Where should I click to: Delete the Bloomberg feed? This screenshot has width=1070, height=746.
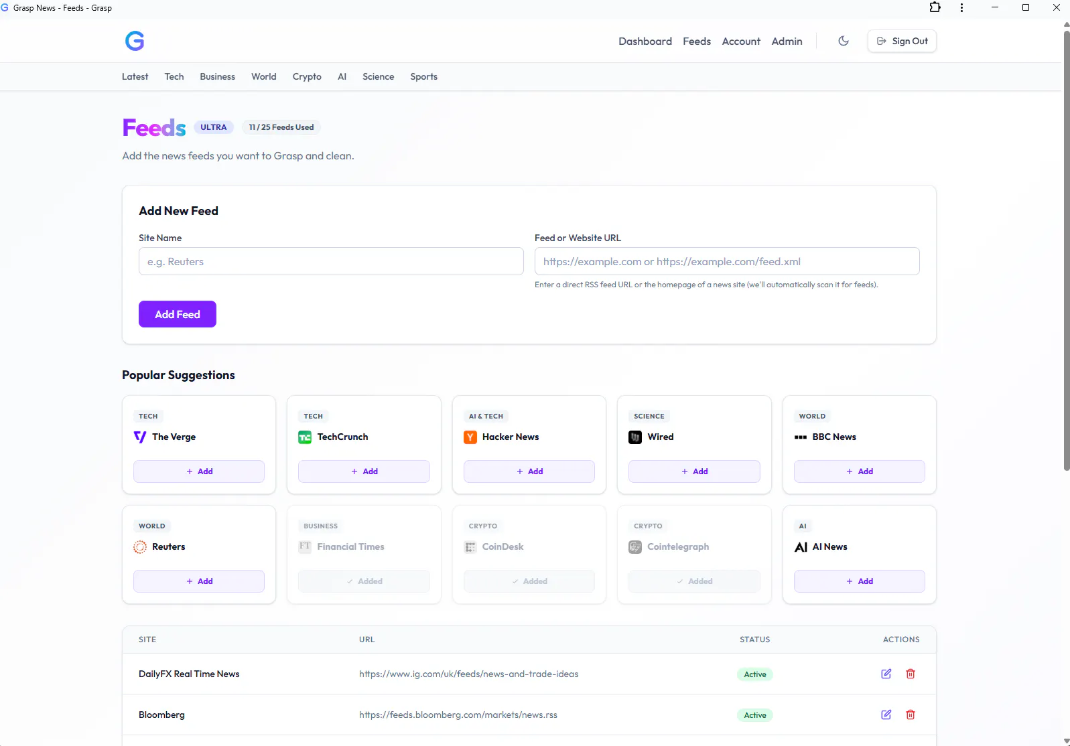[911, 715]
